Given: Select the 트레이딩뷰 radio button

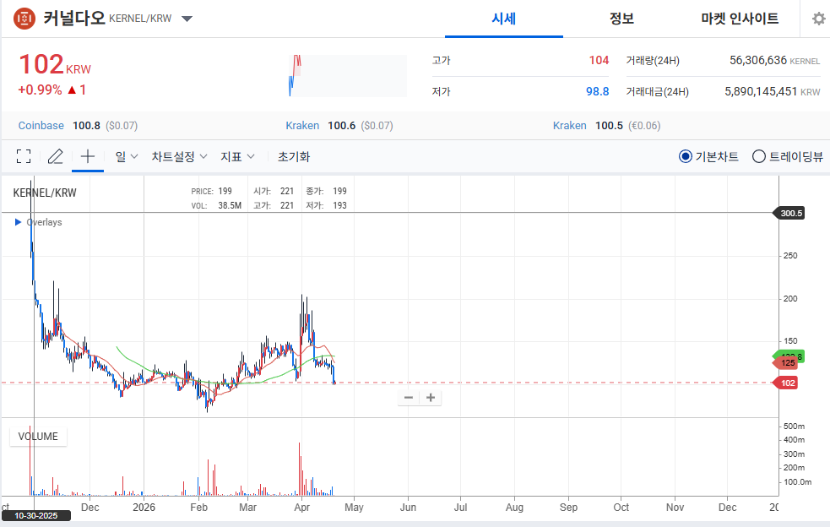Looking at the screenshot, I should click(x=758, y=156).
